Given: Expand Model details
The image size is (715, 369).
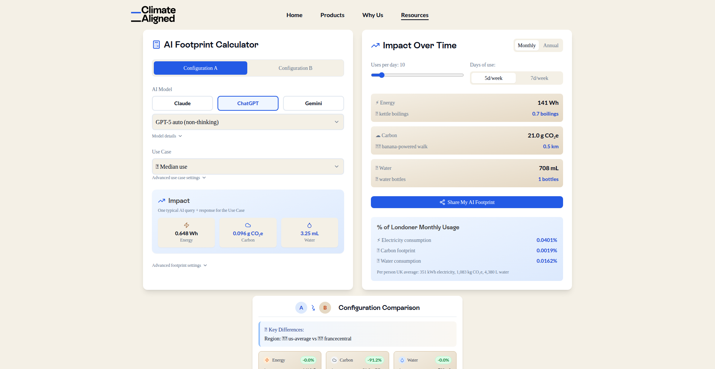Looking at the screenshot, I should pyautogui.click(x=167, y=136).
